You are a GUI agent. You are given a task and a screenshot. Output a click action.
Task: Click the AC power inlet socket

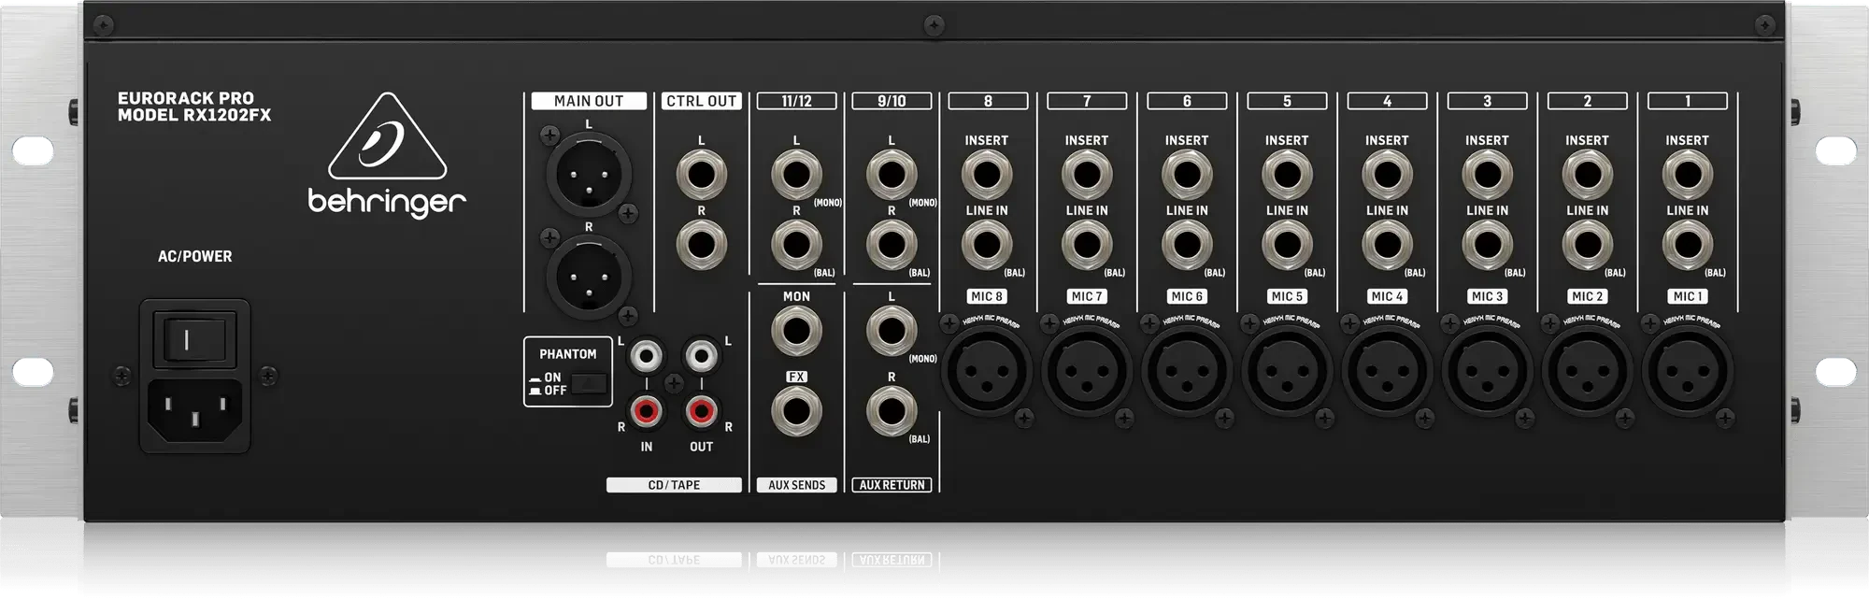pos(194,409)
